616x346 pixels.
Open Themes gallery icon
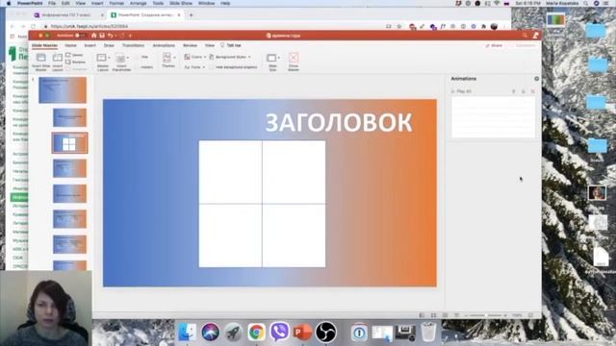167,58
